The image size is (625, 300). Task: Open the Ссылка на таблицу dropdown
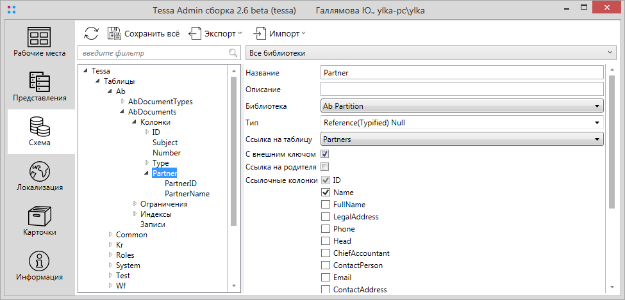pyautogui.click(x=462, y=138)
